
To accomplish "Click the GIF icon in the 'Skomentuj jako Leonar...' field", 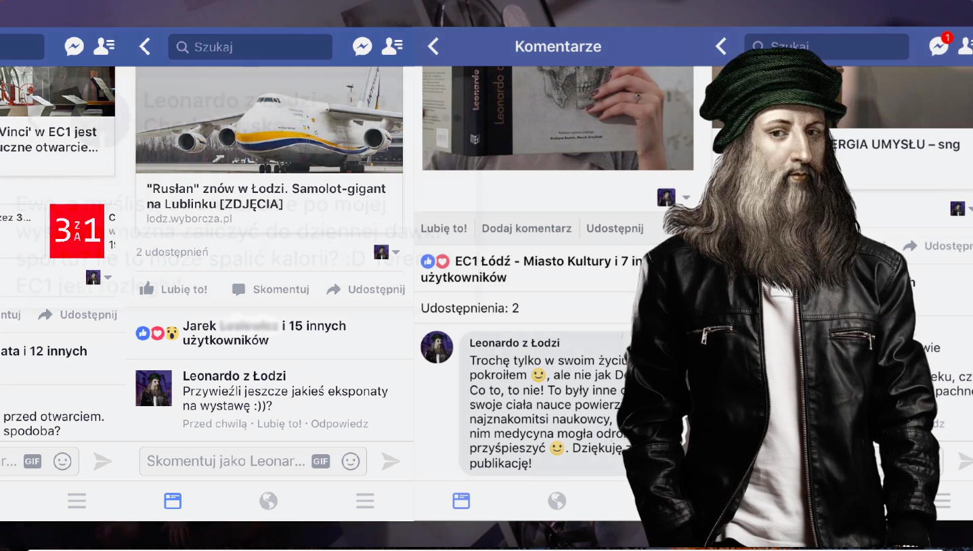I will coord(320,461).
